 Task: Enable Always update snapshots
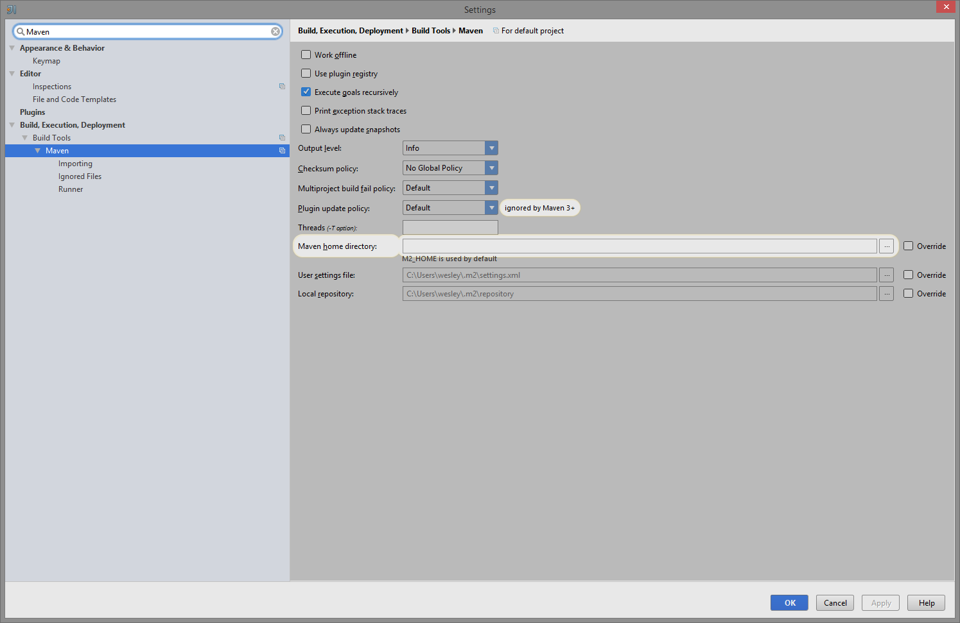click(x=306, y=130)
